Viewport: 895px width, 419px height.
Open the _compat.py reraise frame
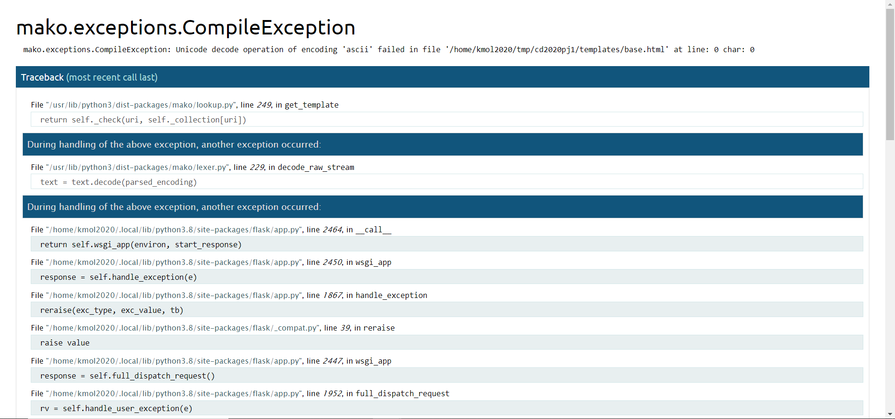[213, 328]
